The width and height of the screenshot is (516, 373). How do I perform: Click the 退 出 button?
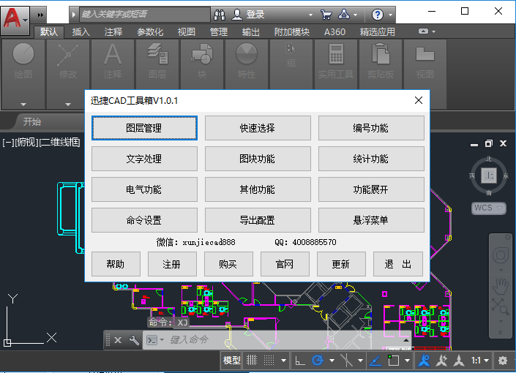pyautogui.click(x=398, y=264)
